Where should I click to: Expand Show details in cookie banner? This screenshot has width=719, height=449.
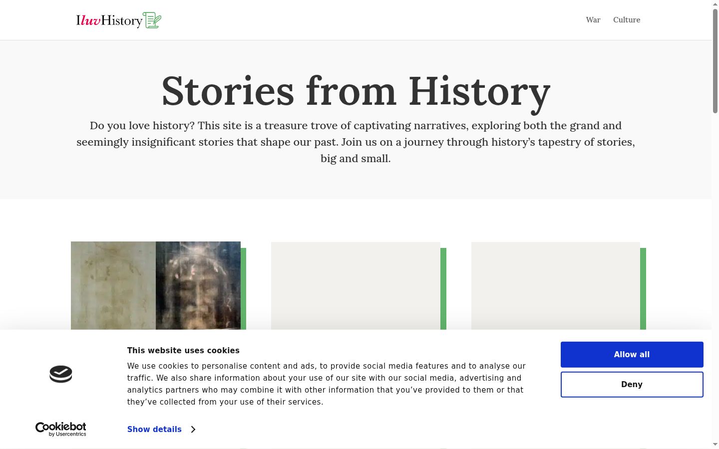click(161, 430)
